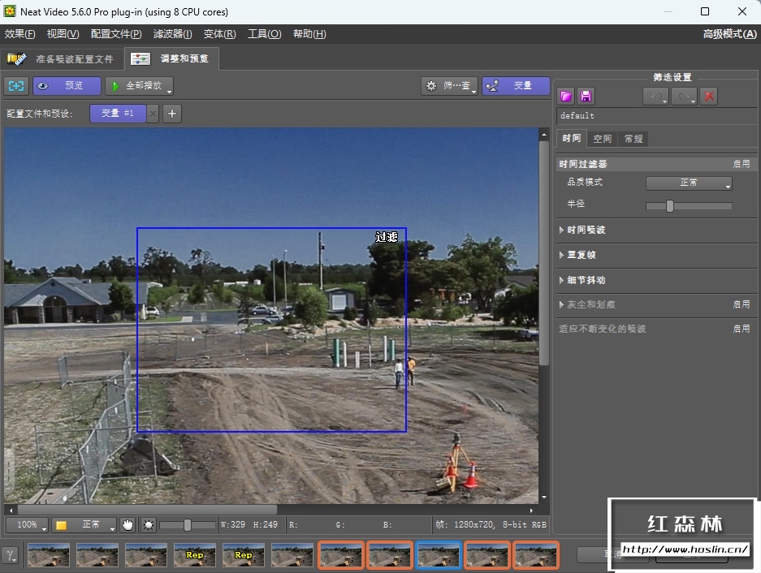
Task: Toggle 启用 for 时间过滤器
Action: click(x=741, y=164)
